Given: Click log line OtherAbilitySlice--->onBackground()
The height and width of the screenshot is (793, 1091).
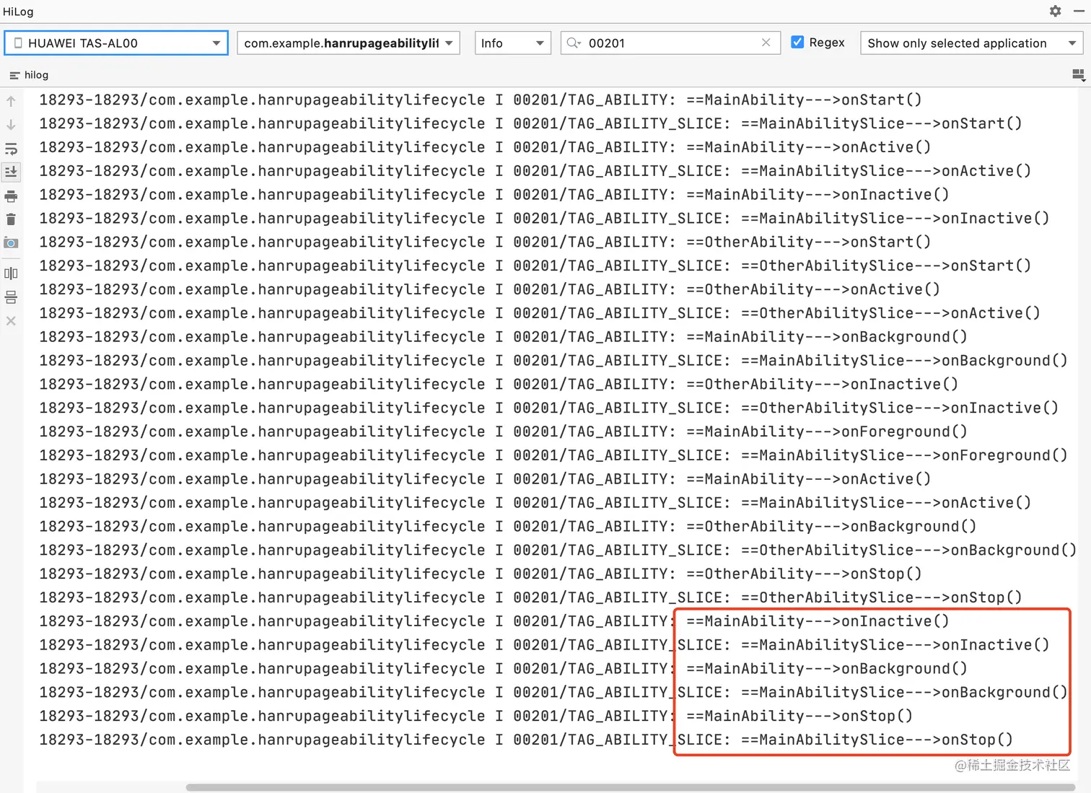Looking at the screenshot, I should pyautogui.click(x=558, y=550).
